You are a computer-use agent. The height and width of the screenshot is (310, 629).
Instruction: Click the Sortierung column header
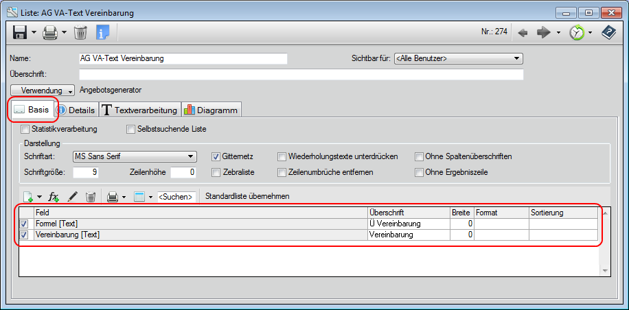tap(563, 213)
